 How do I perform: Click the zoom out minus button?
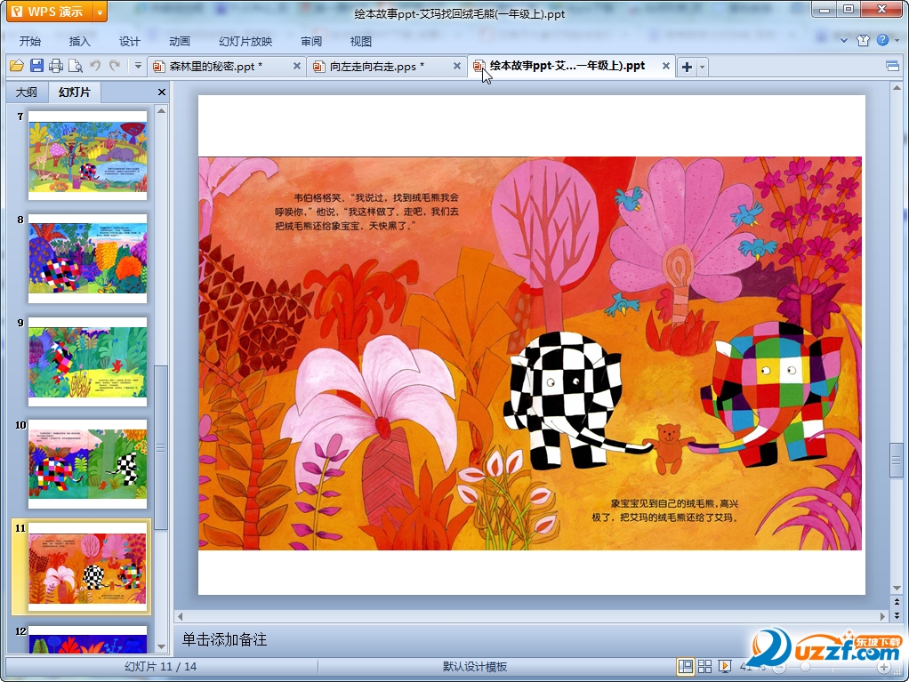tap(780, 668)
